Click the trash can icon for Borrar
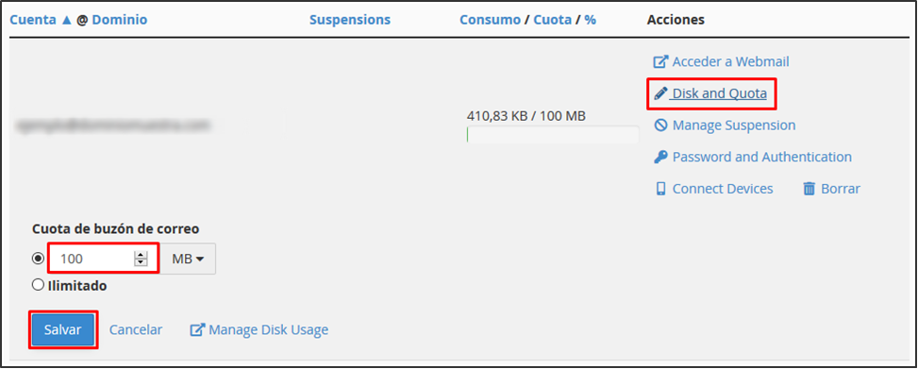 [810, 189]
